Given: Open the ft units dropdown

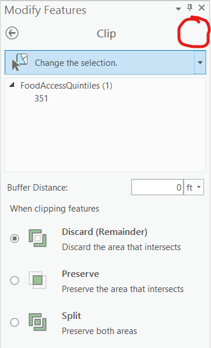Looking at the screenshot, I should coord(194,187).
